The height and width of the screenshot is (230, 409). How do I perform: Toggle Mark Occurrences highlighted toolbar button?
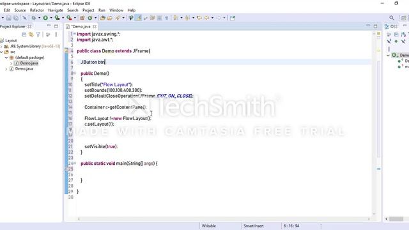point(139,18)
